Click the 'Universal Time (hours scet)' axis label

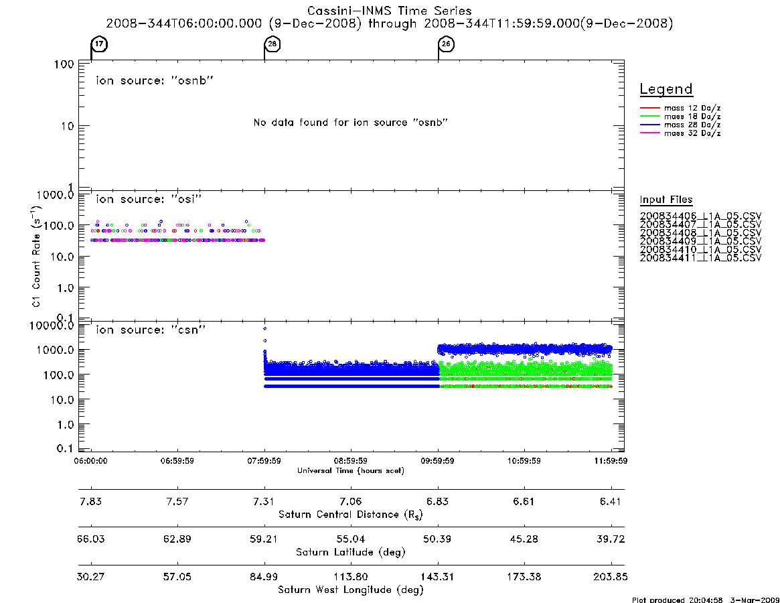coord(351,470)
